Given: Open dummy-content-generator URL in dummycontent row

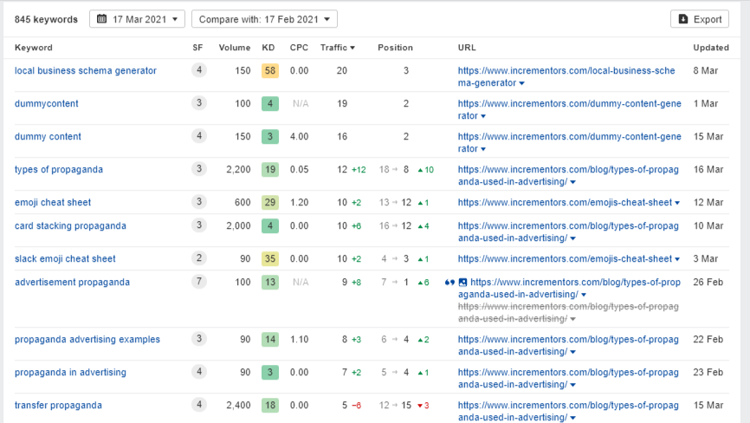Looking at the screenshot, I should click(x=569, y=109).
